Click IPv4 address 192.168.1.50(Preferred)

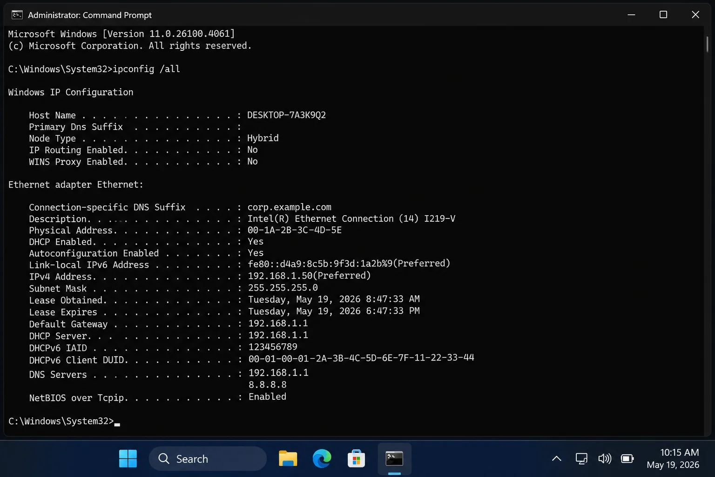[x=310, y=276]
